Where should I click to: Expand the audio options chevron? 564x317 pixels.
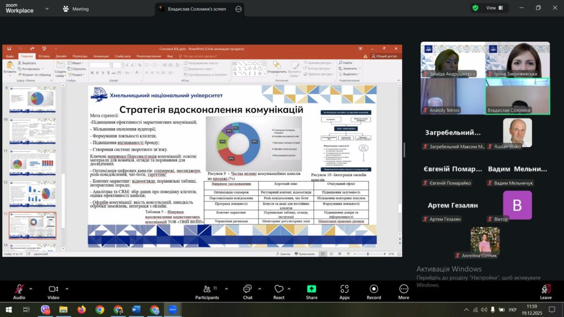click(x=31, y=288)
